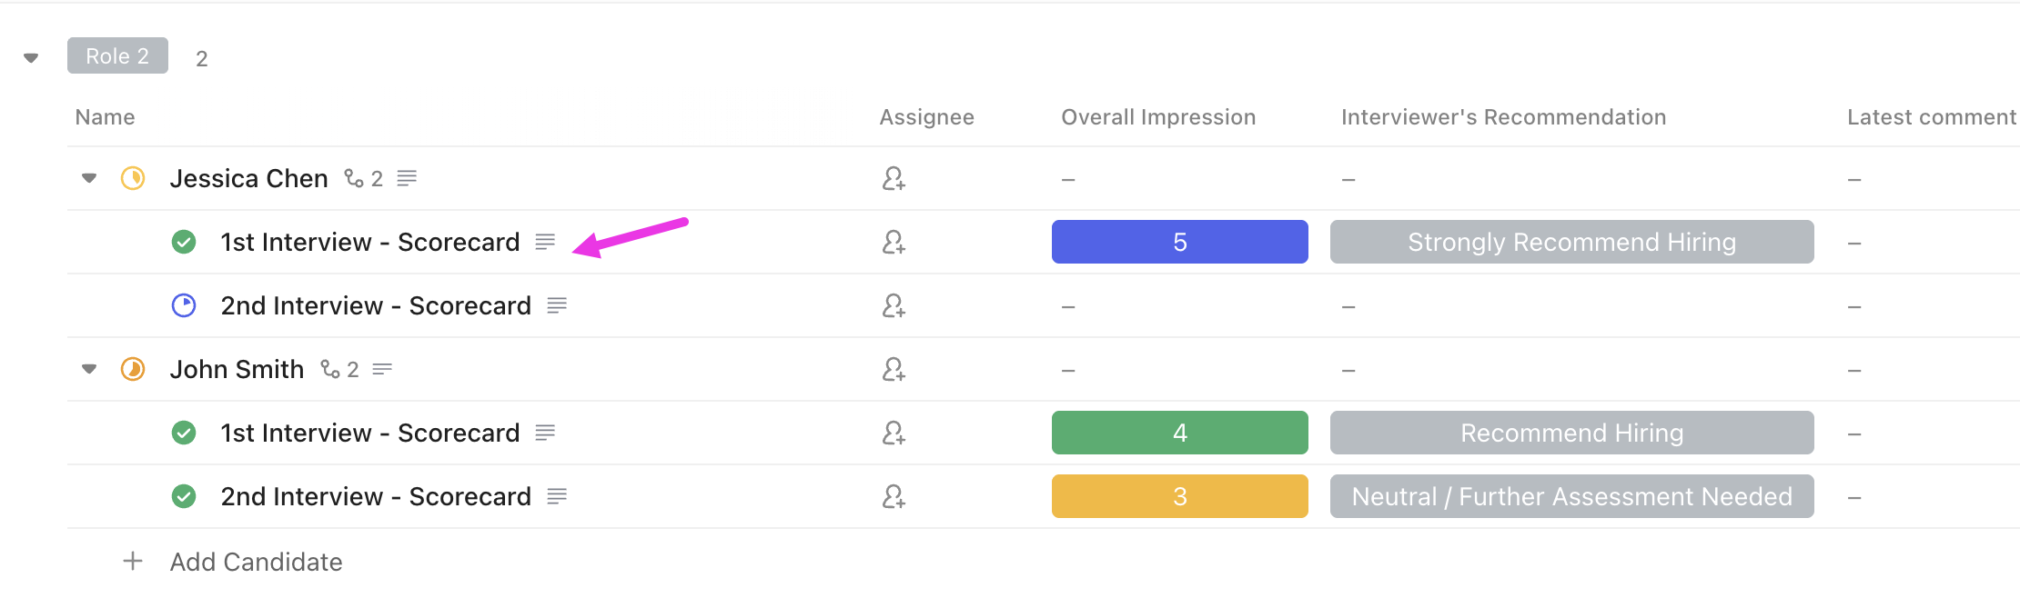2020x598 pixels.
Task: Click Add Candidate at the bottom
Action: coord(256,562)
